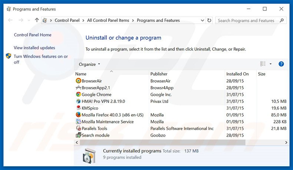
Task: Select HMA! Pro VPN 2.8.19.0 name
Action: point(103,101)
